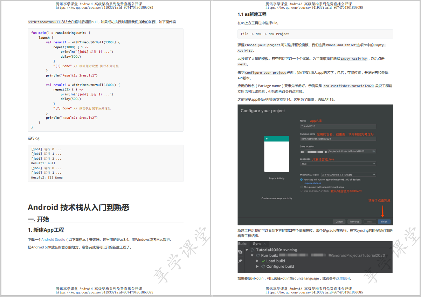Click the 'Tutorial2020: syncing...' tree row
This screenshot has width=421, height=297.
click(x=278, y=250)
